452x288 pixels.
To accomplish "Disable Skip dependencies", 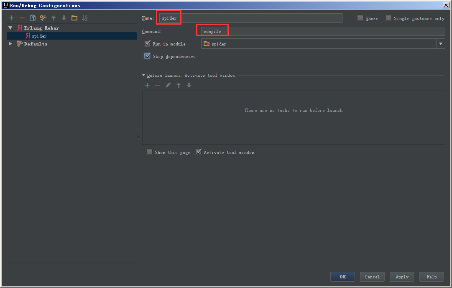I will tap(147, 56).
